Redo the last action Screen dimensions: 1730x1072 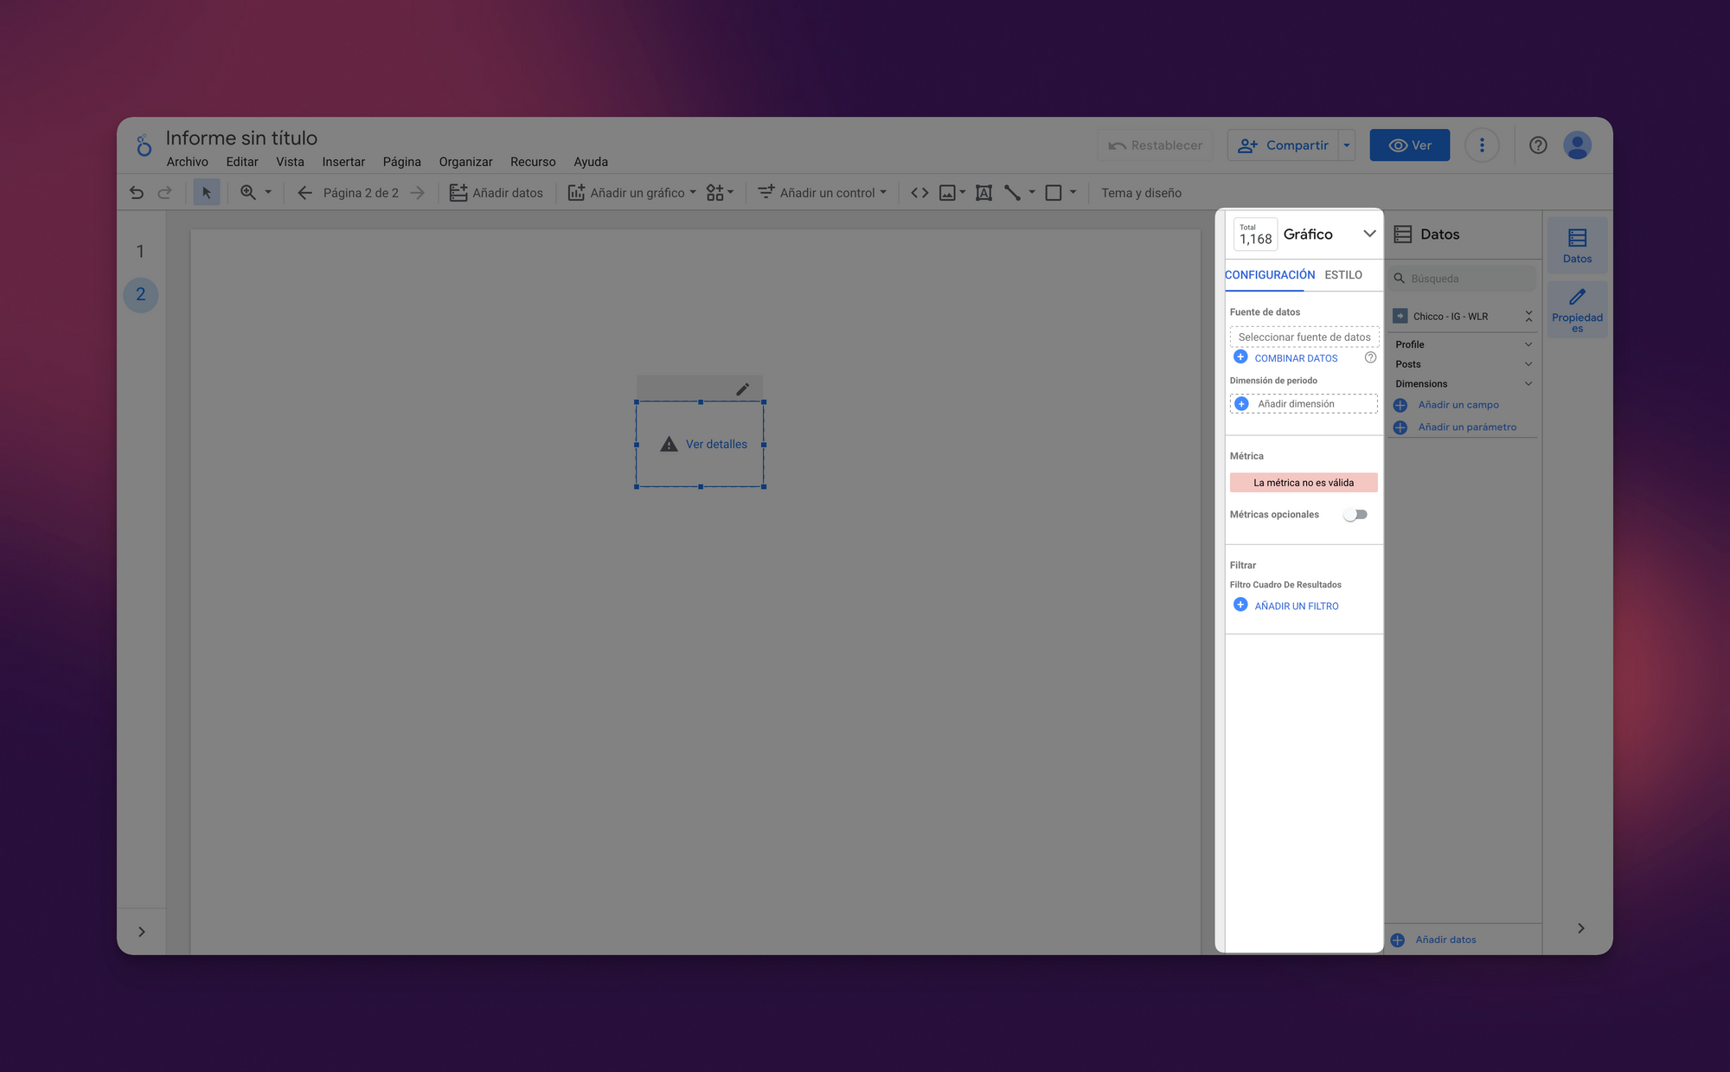tap(164, 193)
